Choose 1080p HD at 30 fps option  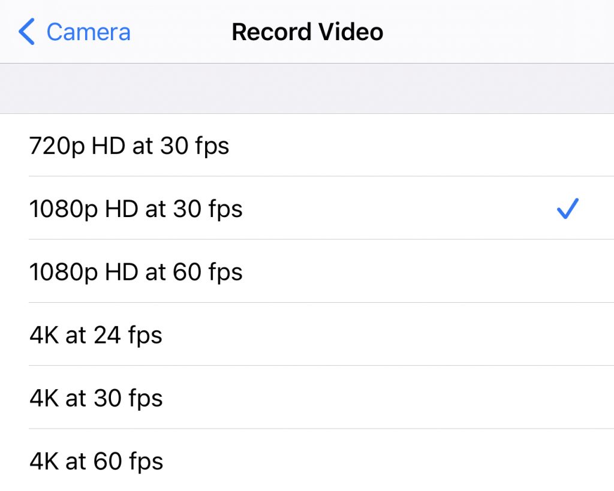(x=307, y=208)
